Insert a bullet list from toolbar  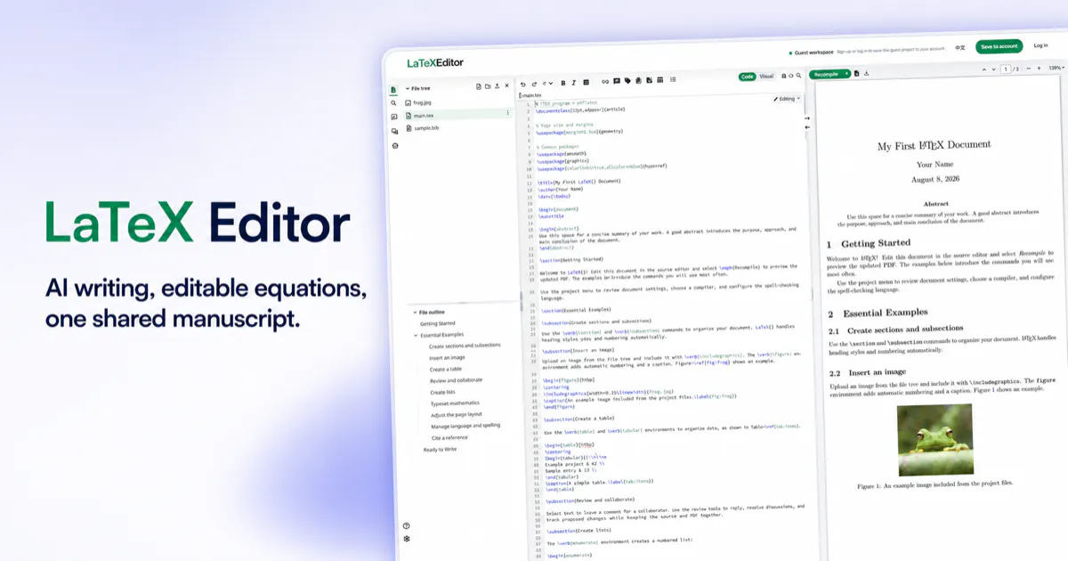point(673,79)
